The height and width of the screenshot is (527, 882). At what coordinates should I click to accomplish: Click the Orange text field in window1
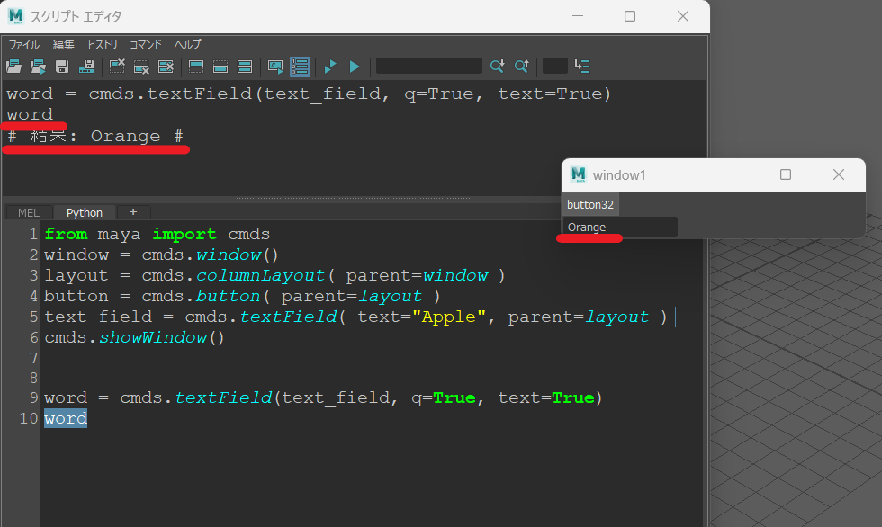(620, 228)
